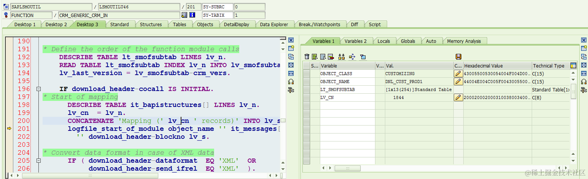Screen dimensions: 588x179
Task: Click the red save icon above Hexadecimal Value
Action: click(458, 57)
